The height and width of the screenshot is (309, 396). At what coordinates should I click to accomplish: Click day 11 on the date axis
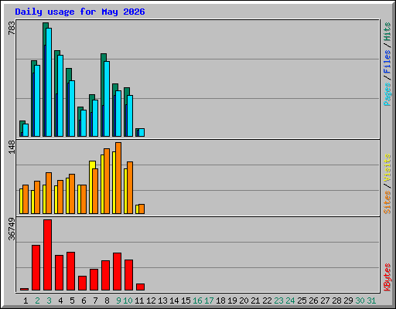coord(139,301)
